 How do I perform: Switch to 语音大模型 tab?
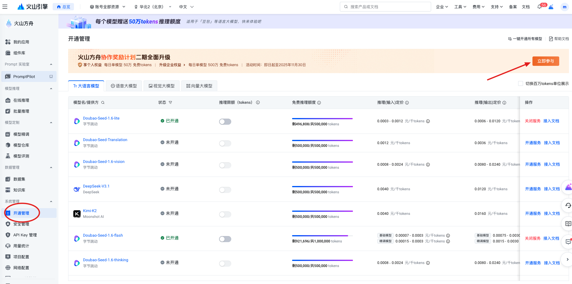click(124, 86)
